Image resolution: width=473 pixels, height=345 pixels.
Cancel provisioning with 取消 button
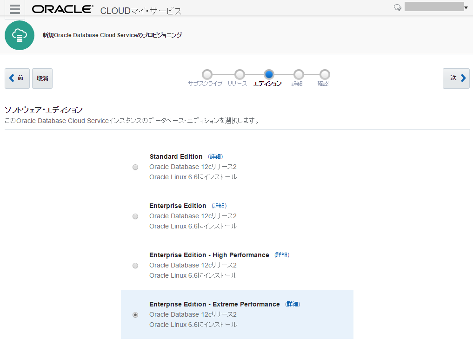point(42,78)
